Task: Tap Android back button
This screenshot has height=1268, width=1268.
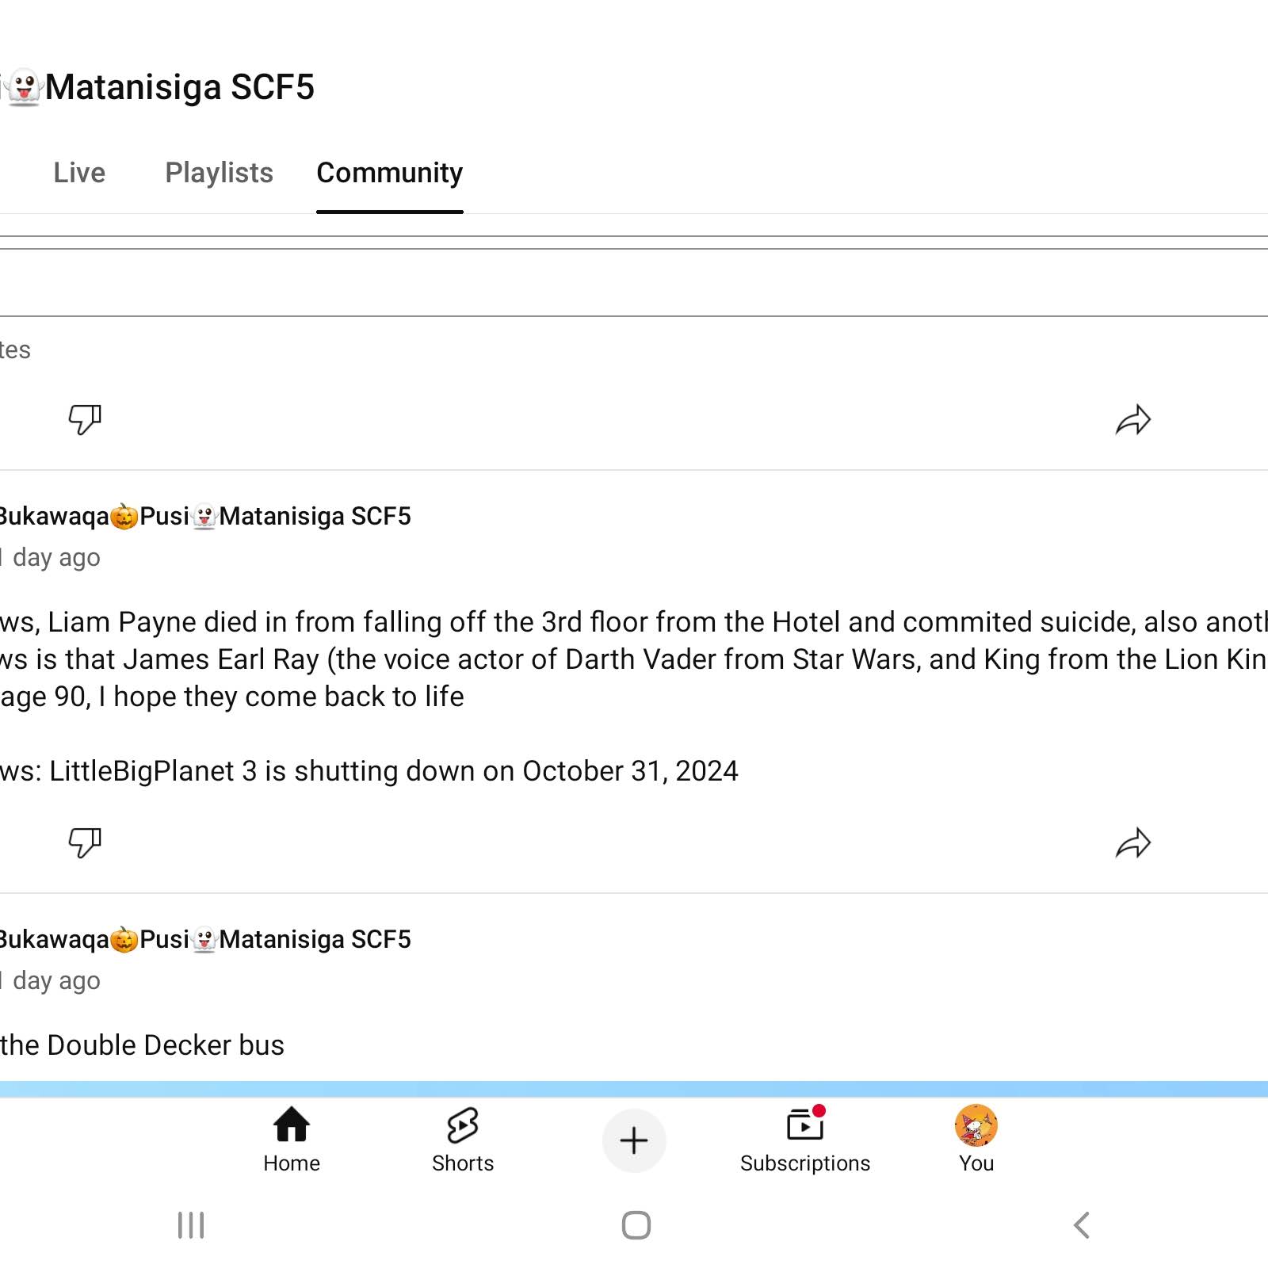Action: click(x=1082, y=1225)
